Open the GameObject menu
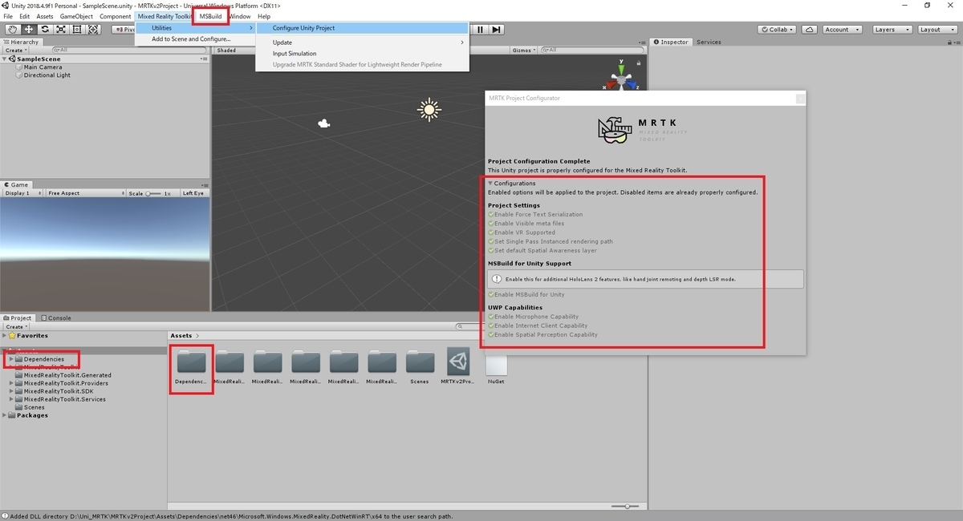Screen dimensions: 963x521 coord(76,16)
